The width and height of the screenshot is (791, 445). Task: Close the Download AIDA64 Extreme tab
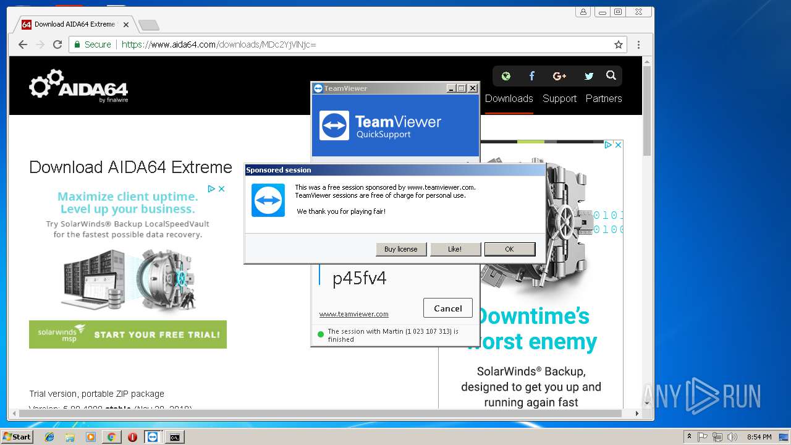(x=126, y=25)
